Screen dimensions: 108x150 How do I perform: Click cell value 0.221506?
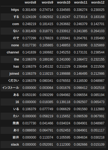[x=98, y=67]
